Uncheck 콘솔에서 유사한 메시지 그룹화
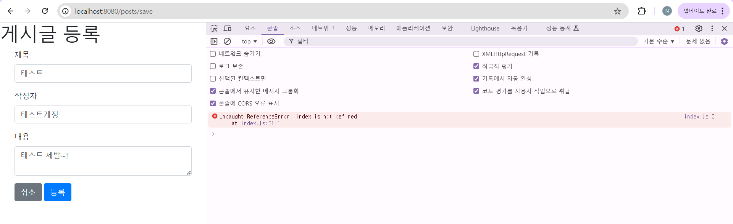The image size is (733, 224). 213,91
